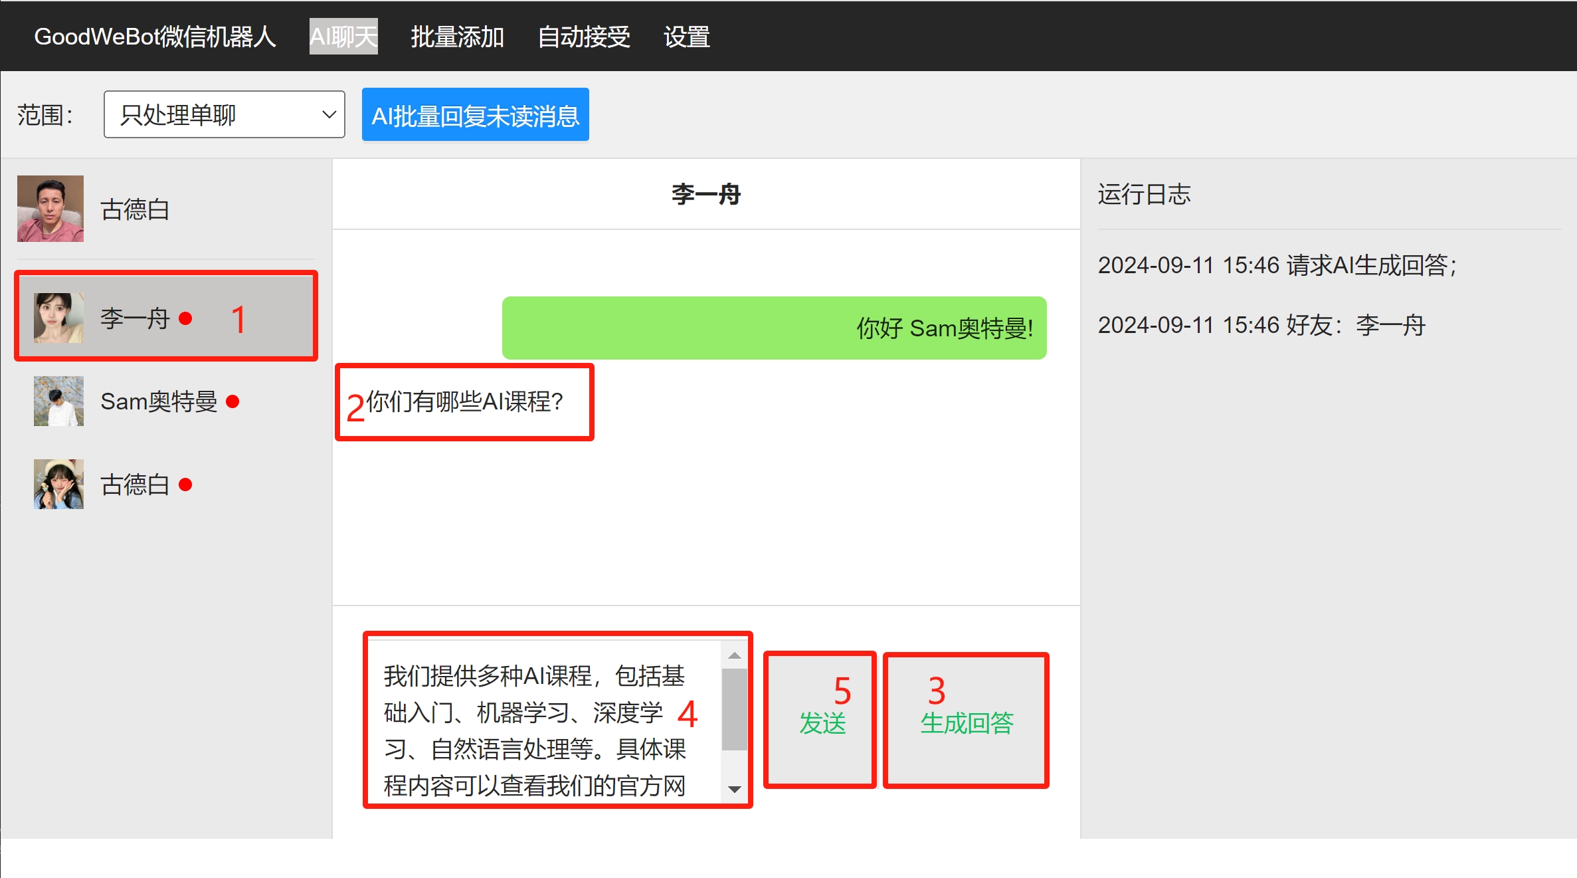Open 批量添加 menu item

tap(457, 37)
